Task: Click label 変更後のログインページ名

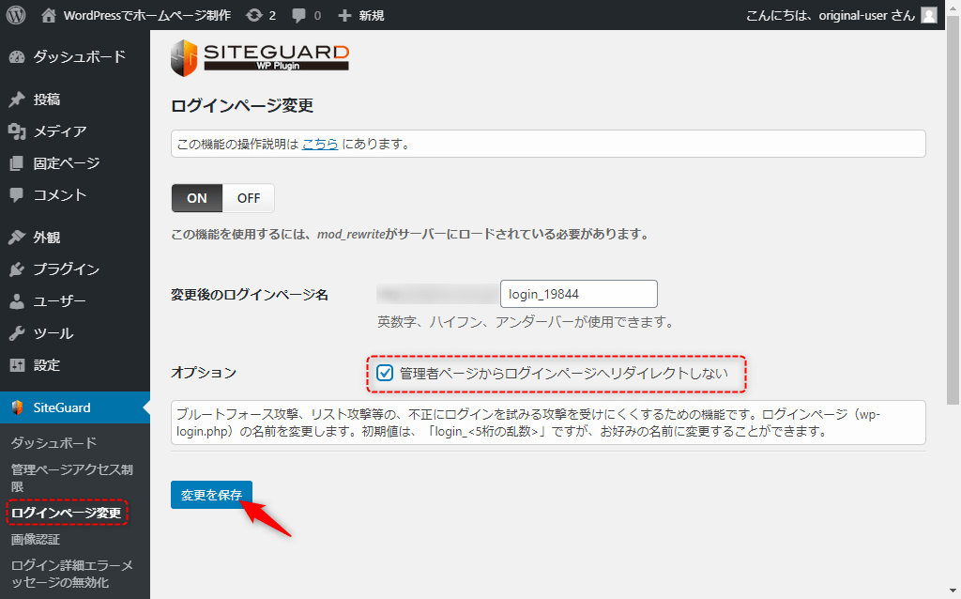Action: click(250, 295)
